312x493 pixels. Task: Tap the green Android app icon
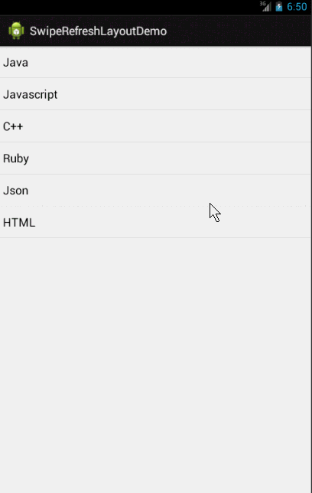[16, 31]
